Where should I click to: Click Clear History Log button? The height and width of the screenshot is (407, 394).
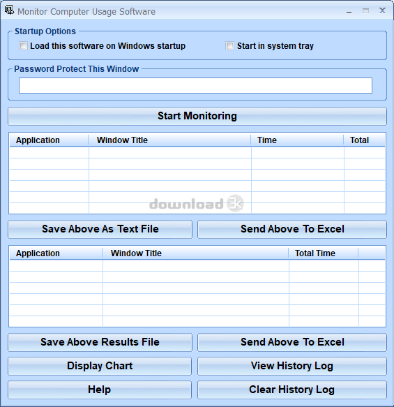[292, 390]
